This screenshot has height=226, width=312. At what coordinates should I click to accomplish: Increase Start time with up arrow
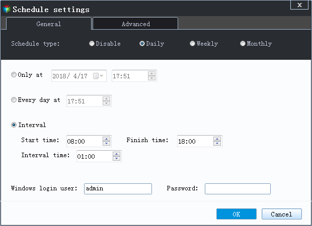107,139
